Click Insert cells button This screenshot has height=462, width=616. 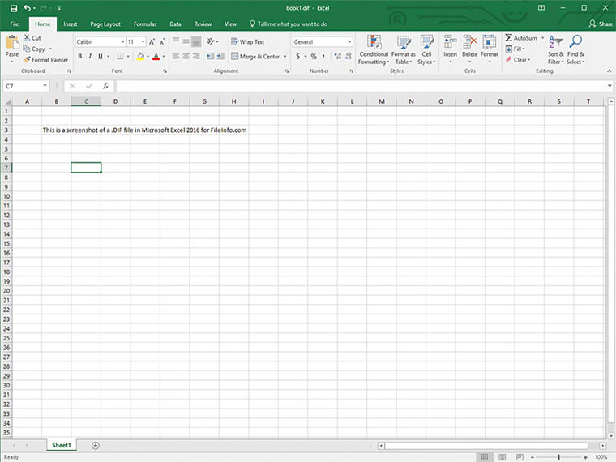[x=450, y=50]
